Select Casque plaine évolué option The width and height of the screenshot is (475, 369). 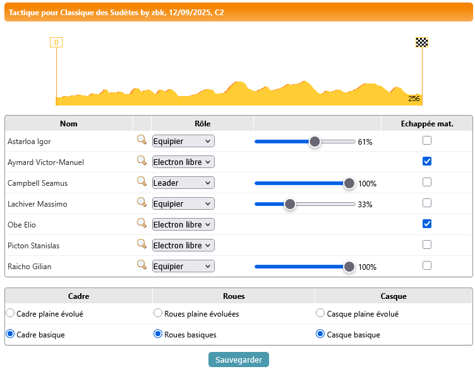click(x=320, y=313)
